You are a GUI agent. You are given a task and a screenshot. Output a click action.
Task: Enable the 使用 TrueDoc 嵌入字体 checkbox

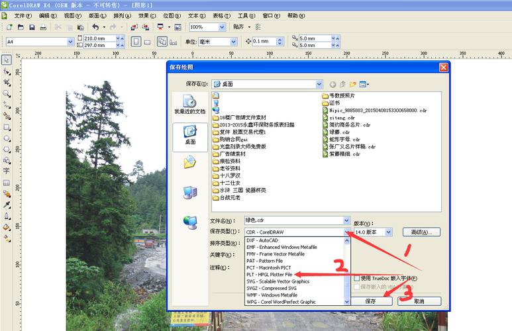pos(357,278)
